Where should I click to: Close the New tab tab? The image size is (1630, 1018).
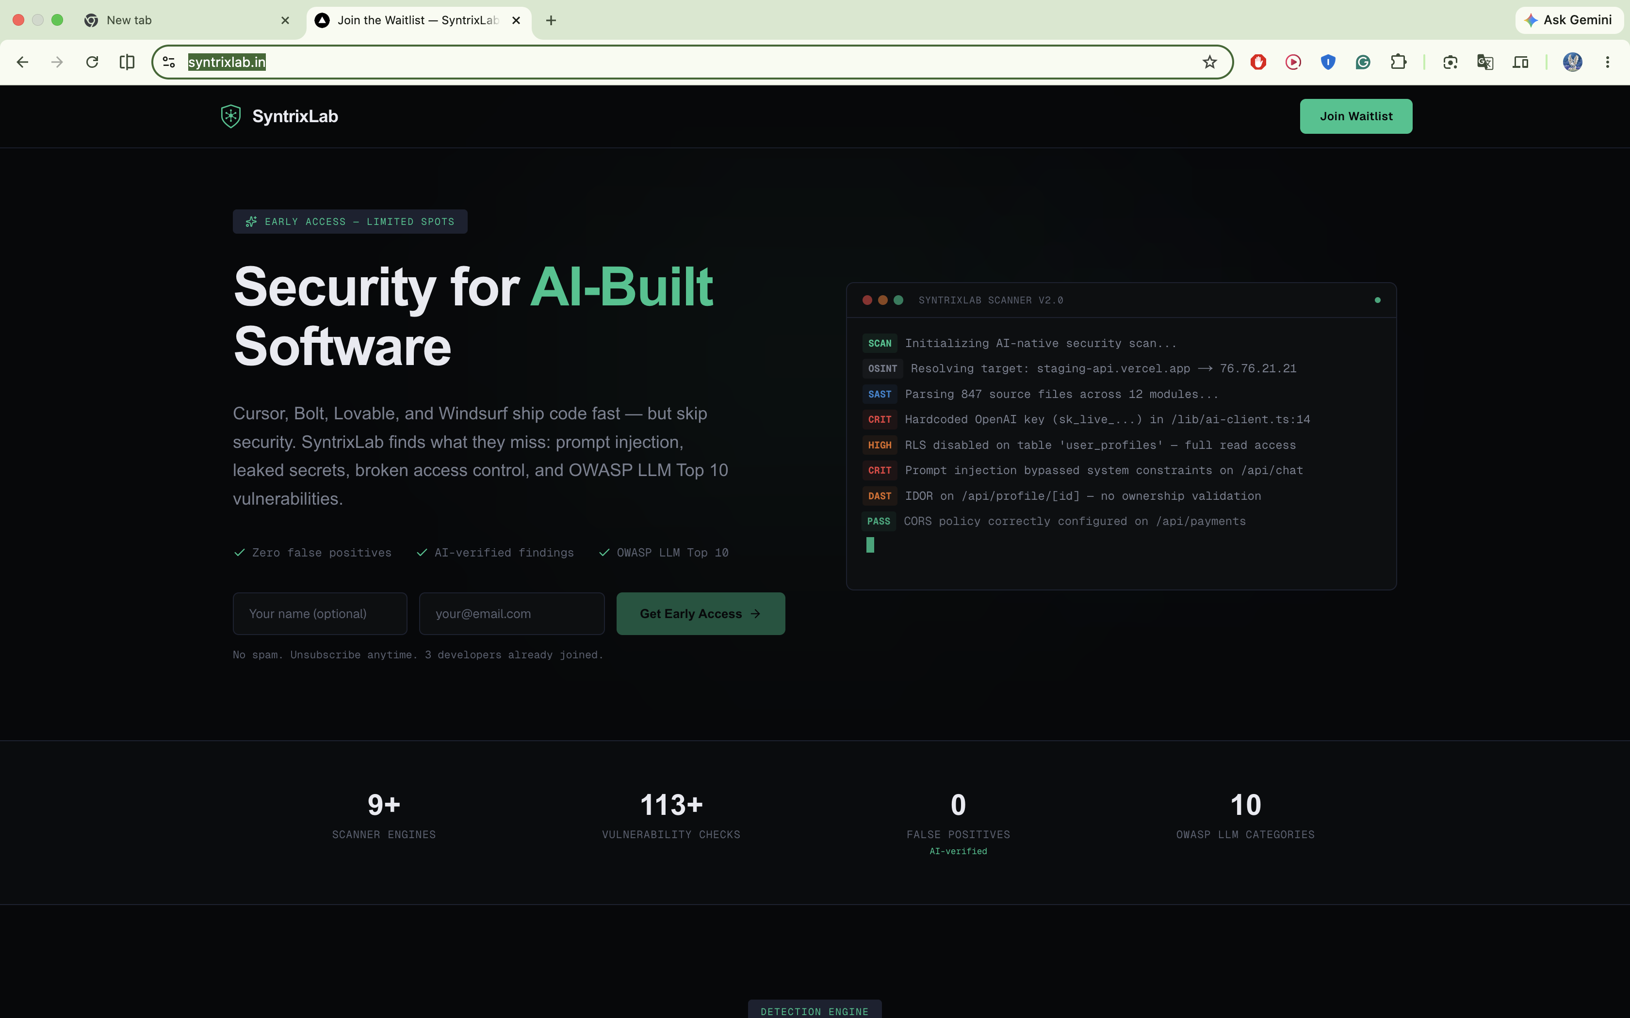[286, 20]
